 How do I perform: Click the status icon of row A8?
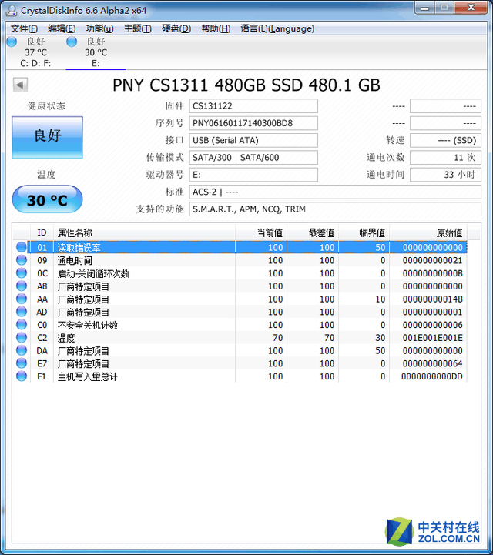(22, 286)
